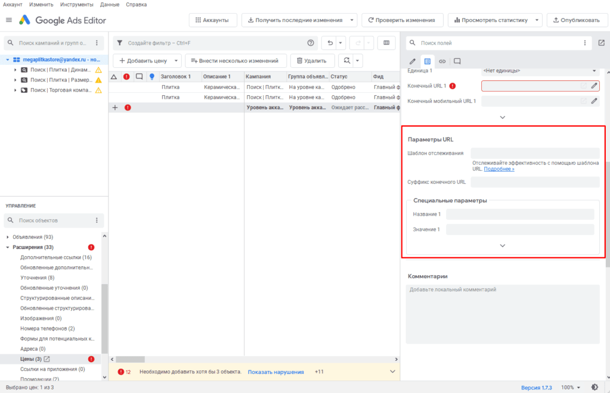
Task: Click the Аккаунты button
Action: [x=213, y=20]
